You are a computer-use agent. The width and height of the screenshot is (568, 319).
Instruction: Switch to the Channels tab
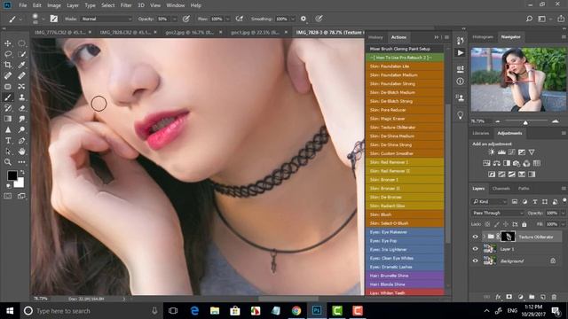[501, 189]
